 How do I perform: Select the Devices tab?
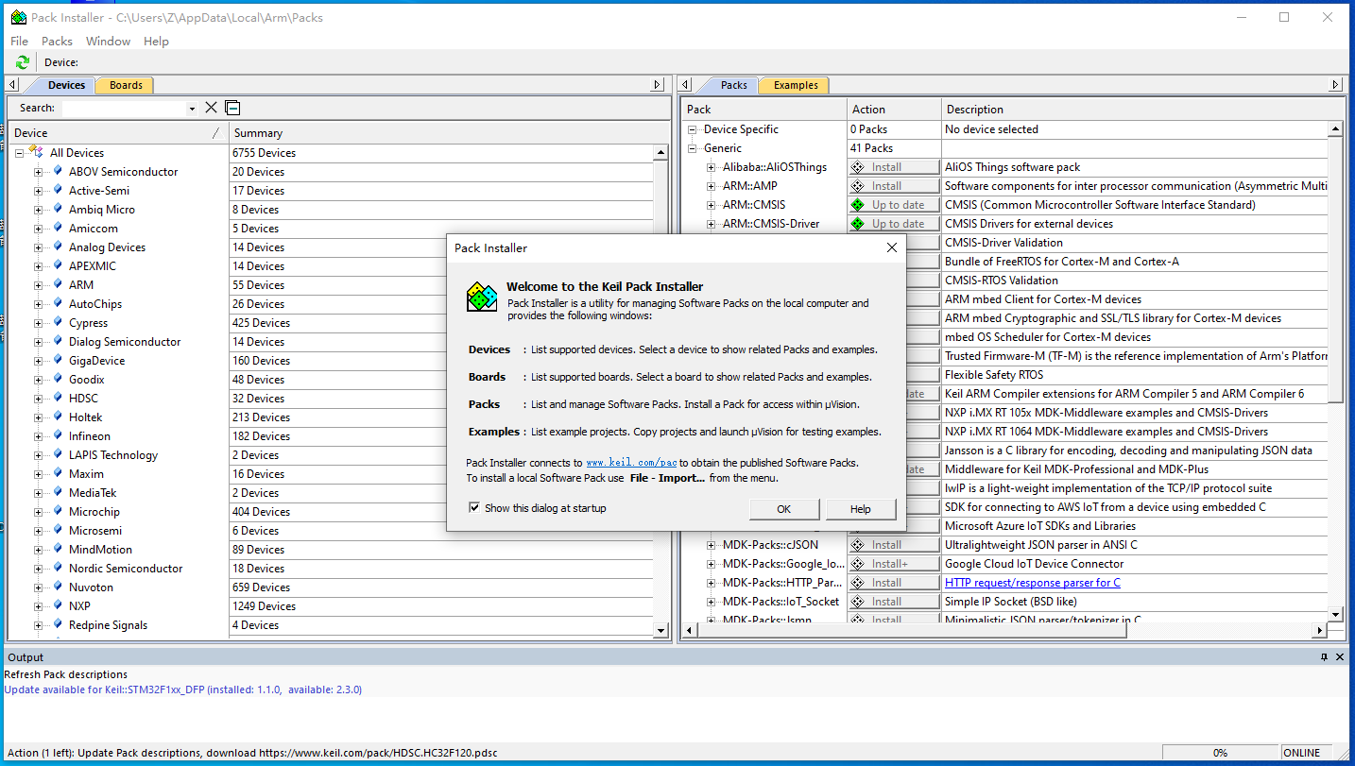tap(66, 85)
